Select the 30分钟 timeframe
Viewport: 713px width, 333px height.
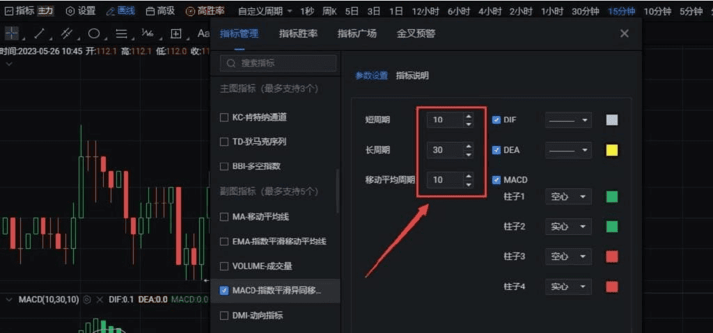tap(585, 12)
